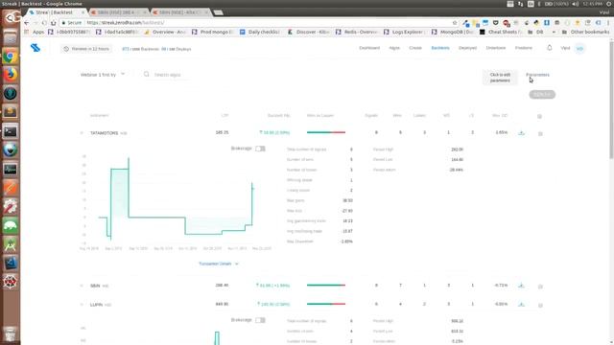This screenshot has width=614, height=345.
Task: Open the Webinar 1 first try algo dropdown
Action: (x=103, y=75)
